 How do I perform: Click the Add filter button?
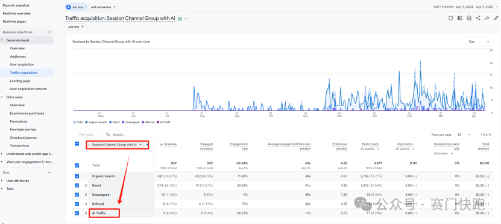(x=76, y=27)
